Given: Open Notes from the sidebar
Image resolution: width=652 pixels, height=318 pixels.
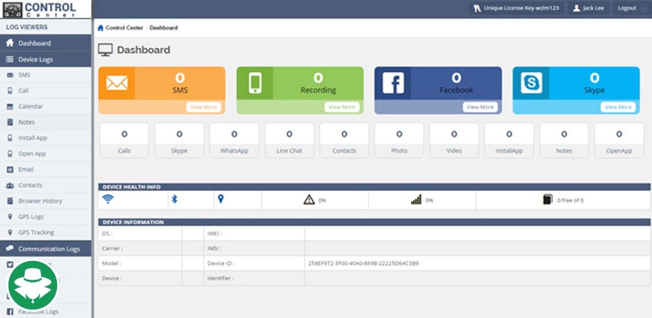Looking at the screenshot, I should pyautogui.click(x=45, y=122).
